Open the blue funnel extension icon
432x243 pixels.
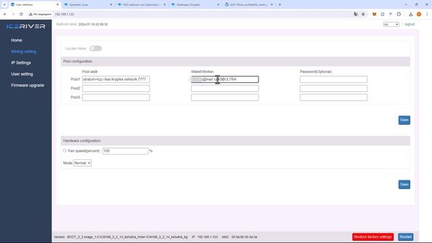pyautogui.click(x=390, y=13)
